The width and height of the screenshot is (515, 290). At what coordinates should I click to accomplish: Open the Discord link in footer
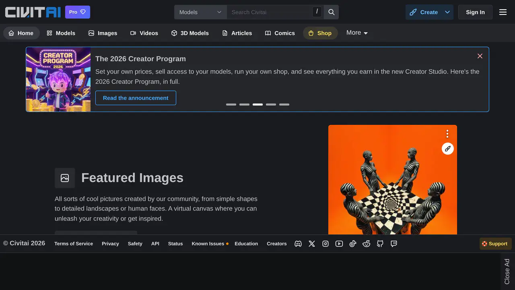click(298, 244)
